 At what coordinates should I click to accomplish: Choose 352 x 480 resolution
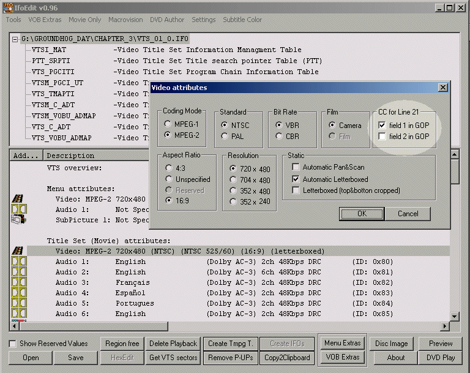250,191
